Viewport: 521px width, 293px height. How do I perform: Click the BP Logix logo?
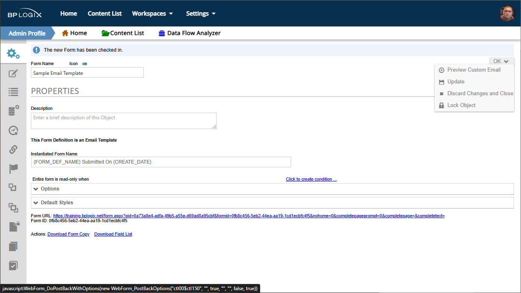coord(24,14)
